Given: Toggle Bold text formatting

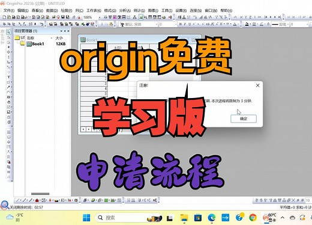Looking at the screenshot, I should tap(181, 24).
